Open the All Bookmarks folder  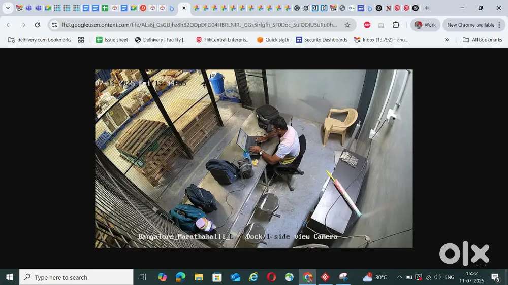(x=482, y=40)
